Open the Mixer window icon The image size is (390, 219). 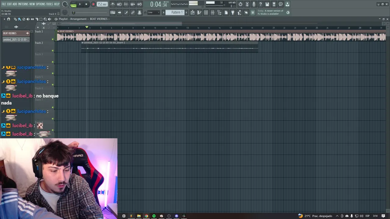pos(213,12)
